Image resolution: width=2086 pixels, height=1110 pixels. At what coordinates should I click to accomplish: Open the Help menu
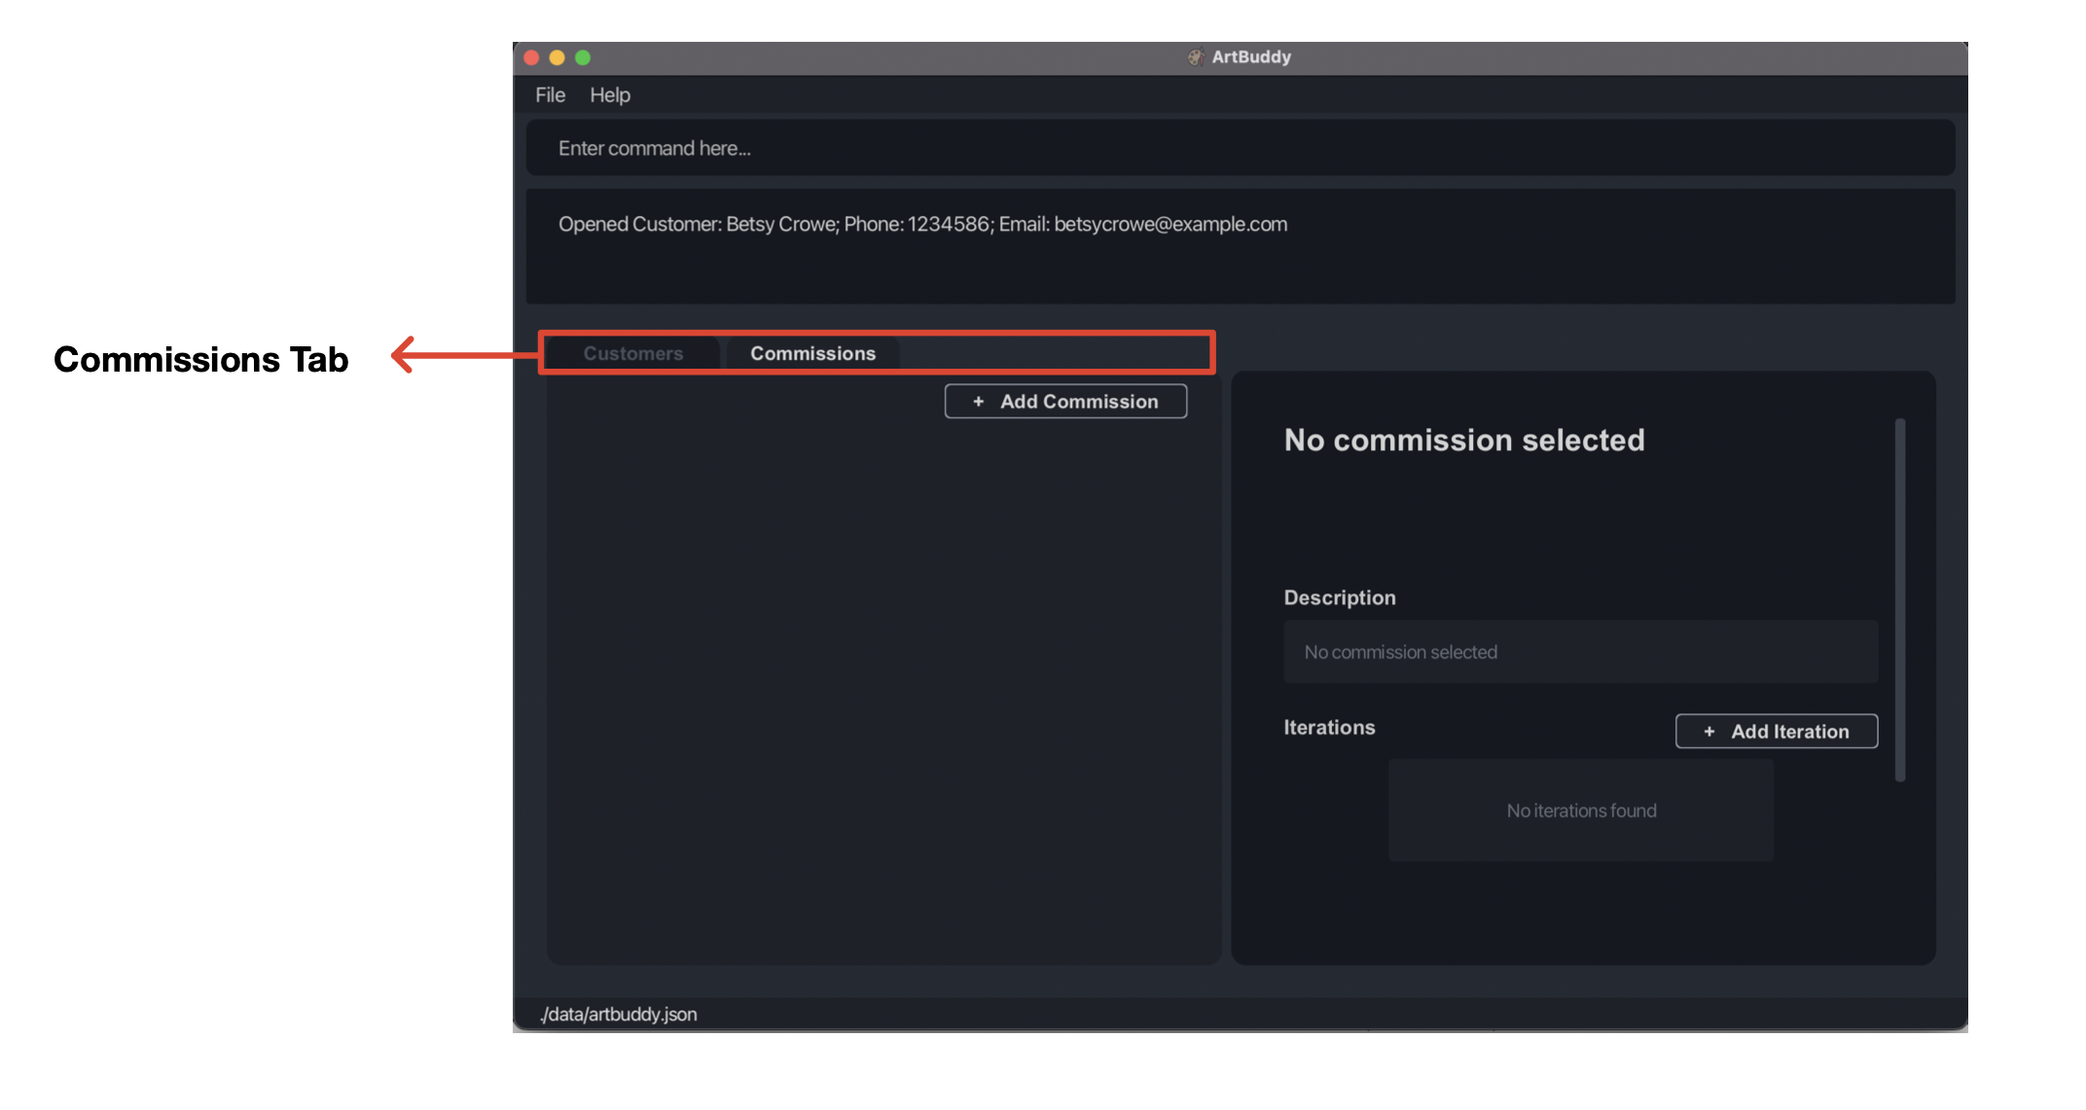pyautogui.click(x=610, y=95)
